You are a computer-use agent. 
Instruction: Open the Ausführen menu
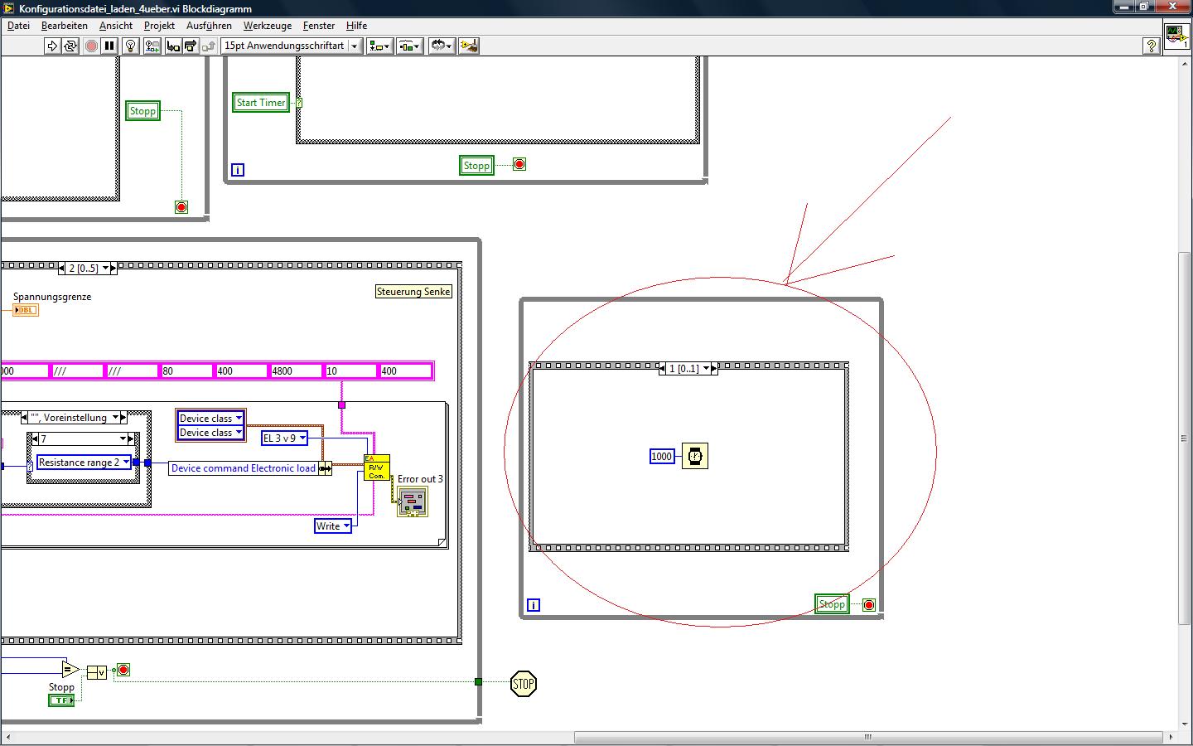tap(209, 26)
